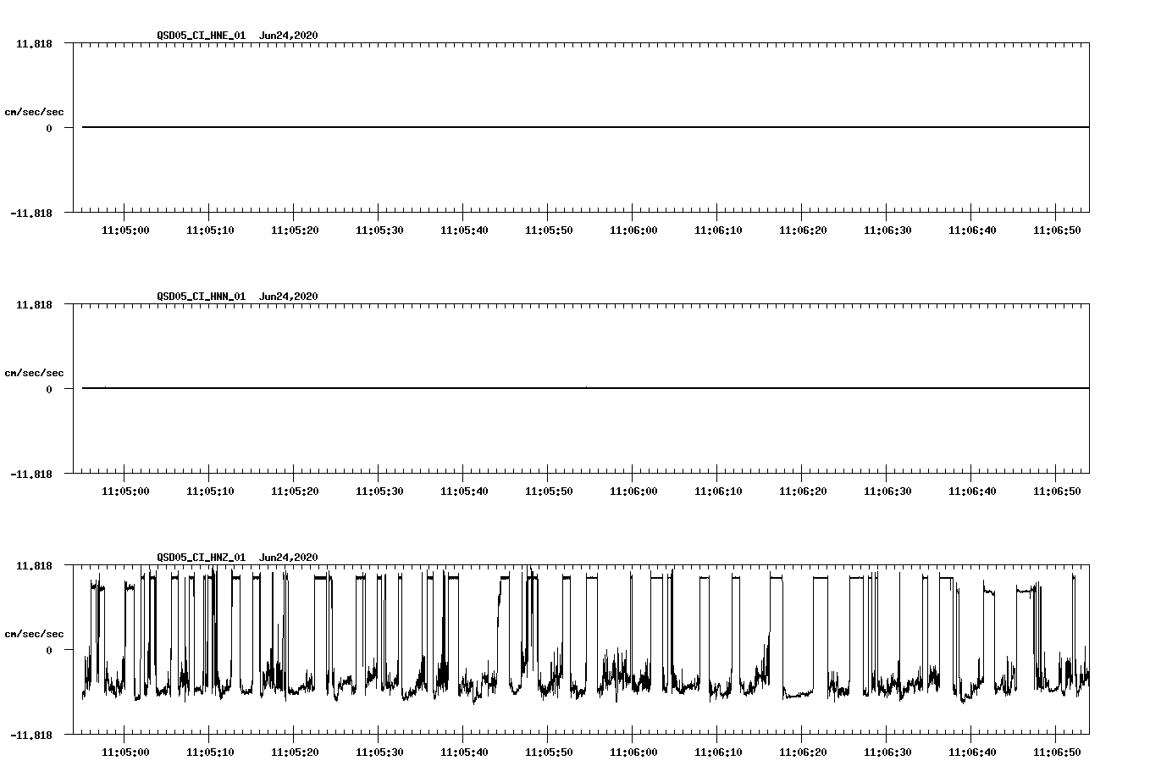
Task: Click the 11:06:00 time label under HNE plot
Action: (633, 230)
